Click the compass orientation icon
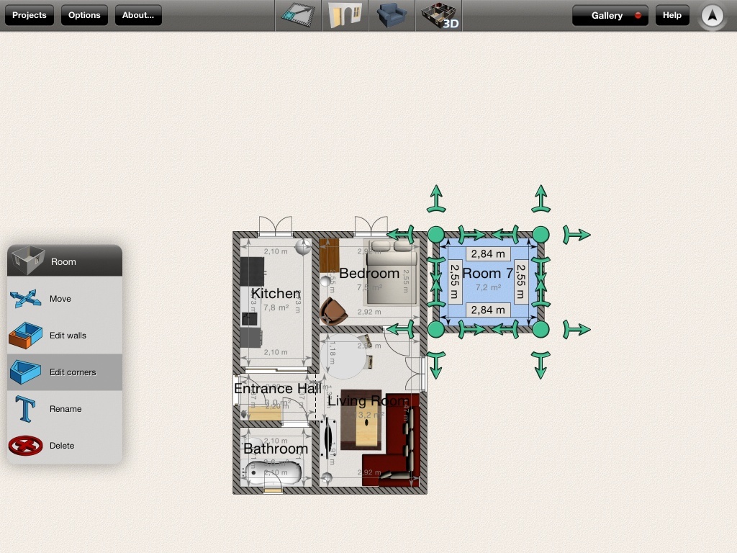This screenshot has width=737, height=553. coord(711,15)
